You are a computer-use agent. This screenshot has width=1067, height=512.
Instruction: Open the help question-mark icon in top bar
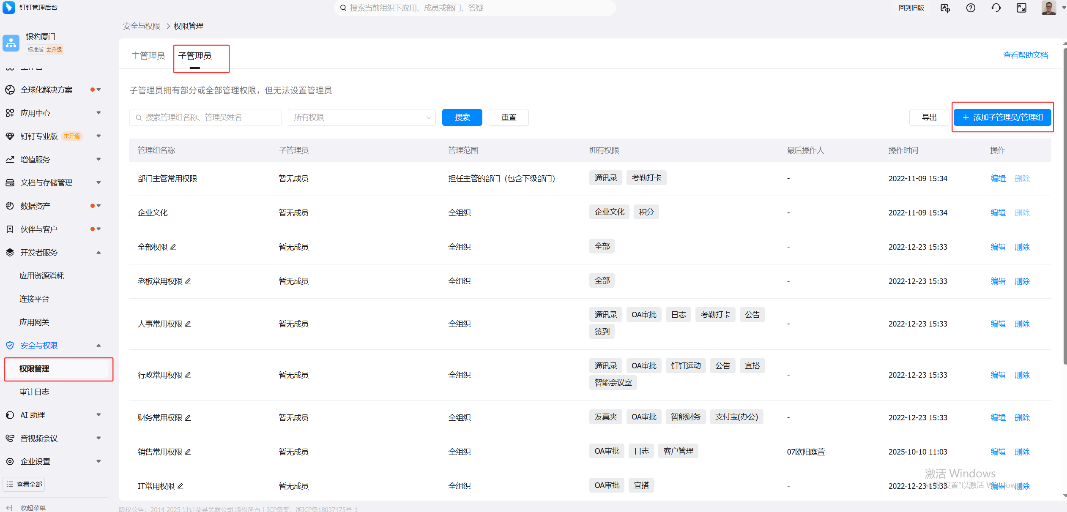(x=971, y=8)
